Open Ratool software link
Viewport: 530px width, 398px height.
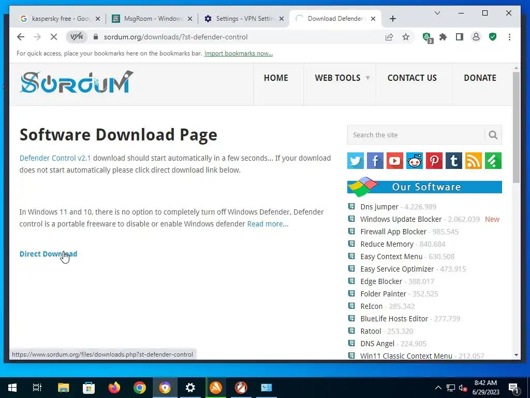click(x=371, y=331)
